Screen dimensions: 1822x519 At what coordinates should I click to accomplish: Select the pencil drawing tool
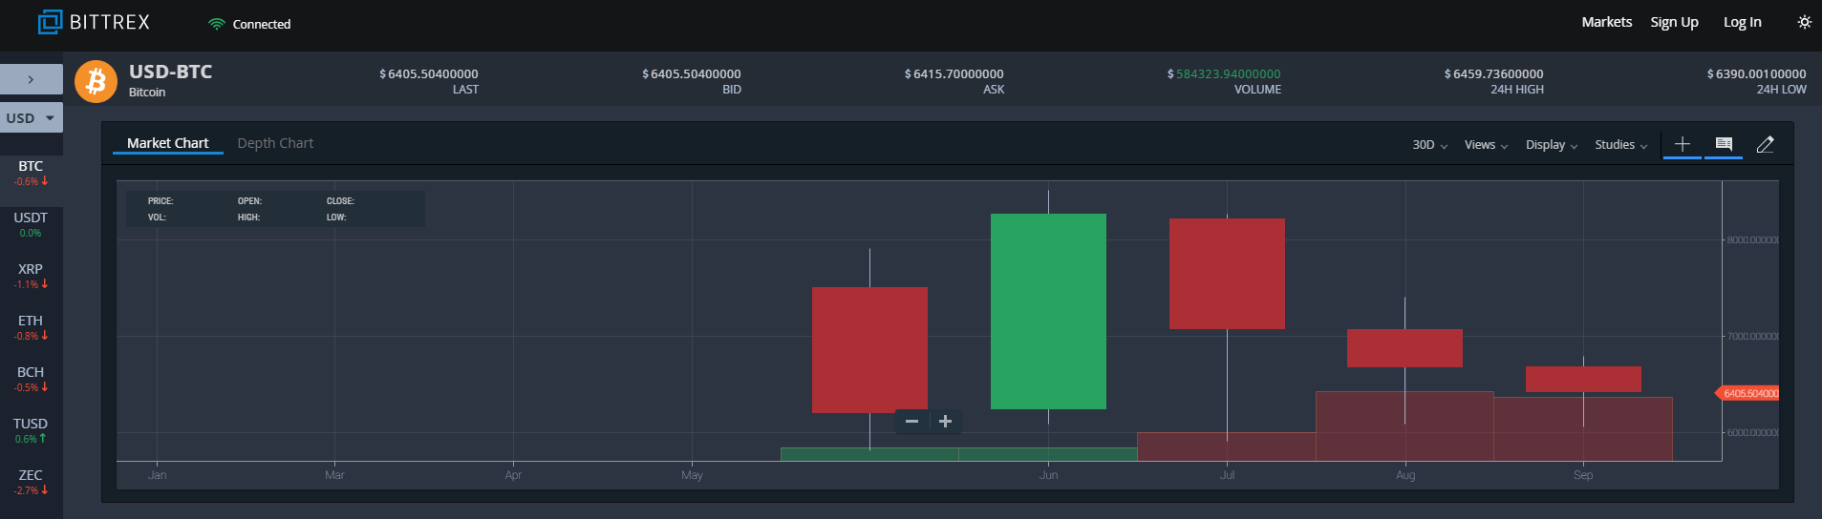[1766, 144]
